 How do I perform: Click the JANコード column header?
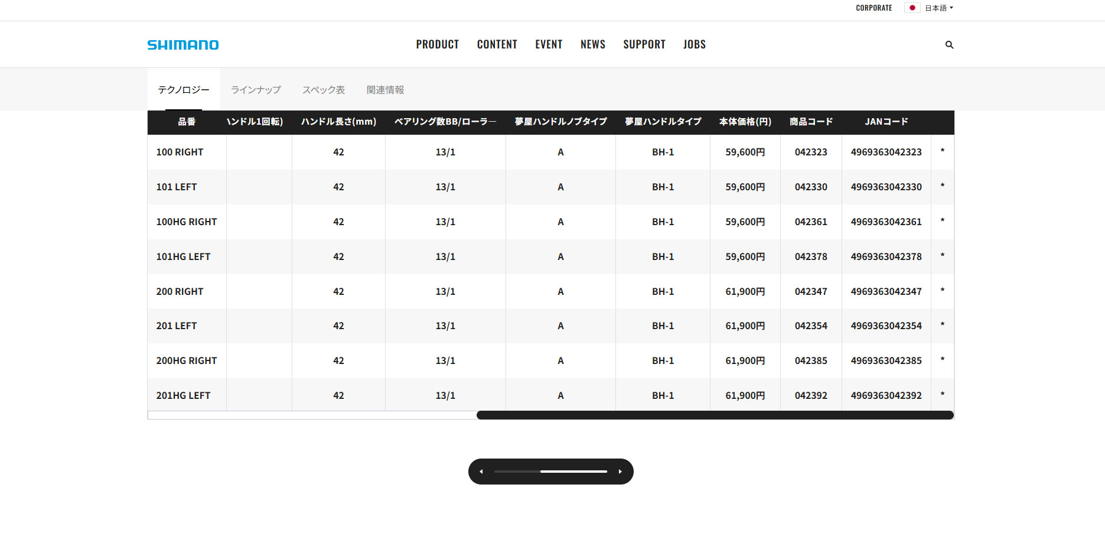(x=886, y=122)
